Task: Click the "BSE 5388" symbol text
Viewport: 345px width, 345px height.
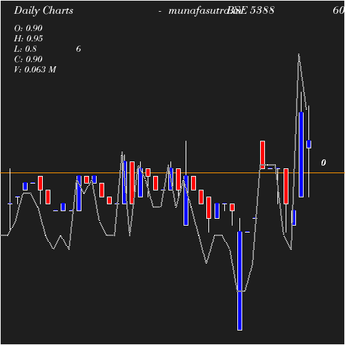Action: [250, 10]
